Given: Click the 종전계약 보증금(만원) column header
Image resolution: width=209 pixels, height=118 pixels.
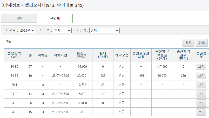Looking at the screenshot, I should pyautogui.click(x=162, y=55).
